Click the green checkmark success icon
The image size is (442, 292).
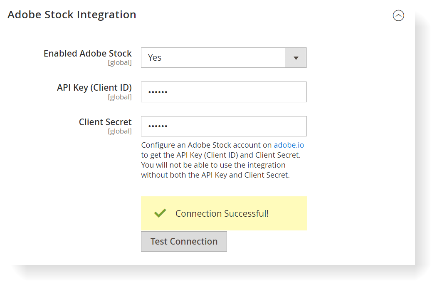pyautogui.click(x=160, y=213)
